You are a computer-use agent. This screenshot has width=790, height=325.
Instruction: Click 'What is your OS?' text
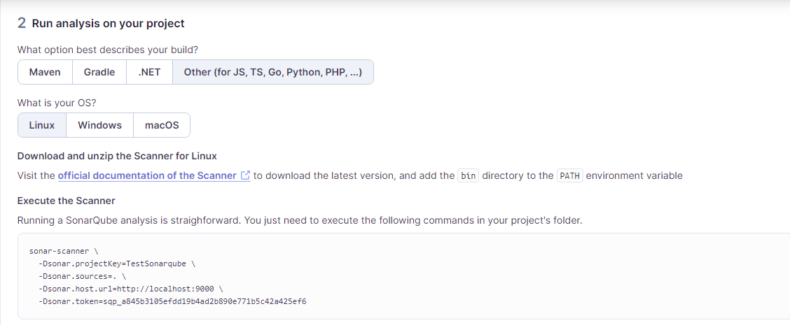click(x=57, y=103)
